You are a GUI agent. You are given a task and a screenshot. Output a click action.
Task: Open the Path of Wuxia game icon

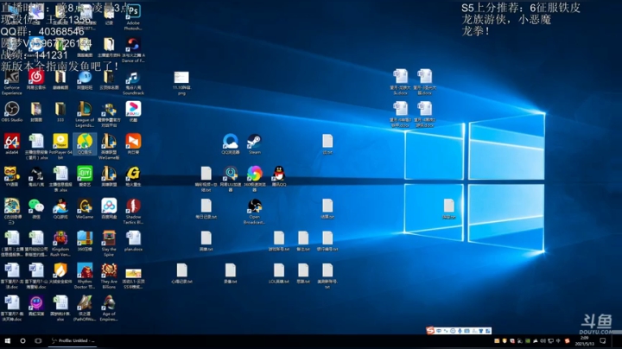pyautogui.click(x=85, y=309)
